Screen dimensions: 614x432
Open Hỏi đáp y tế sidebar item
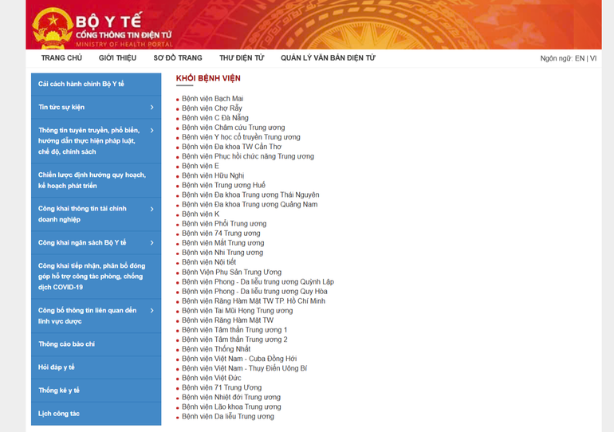point(57,367)
